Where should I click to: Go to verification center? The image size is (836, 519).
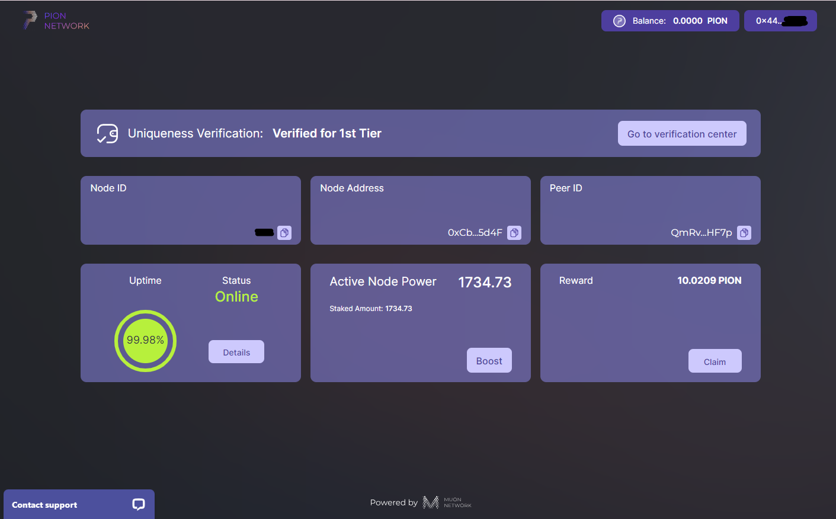(x=682, y=134)
